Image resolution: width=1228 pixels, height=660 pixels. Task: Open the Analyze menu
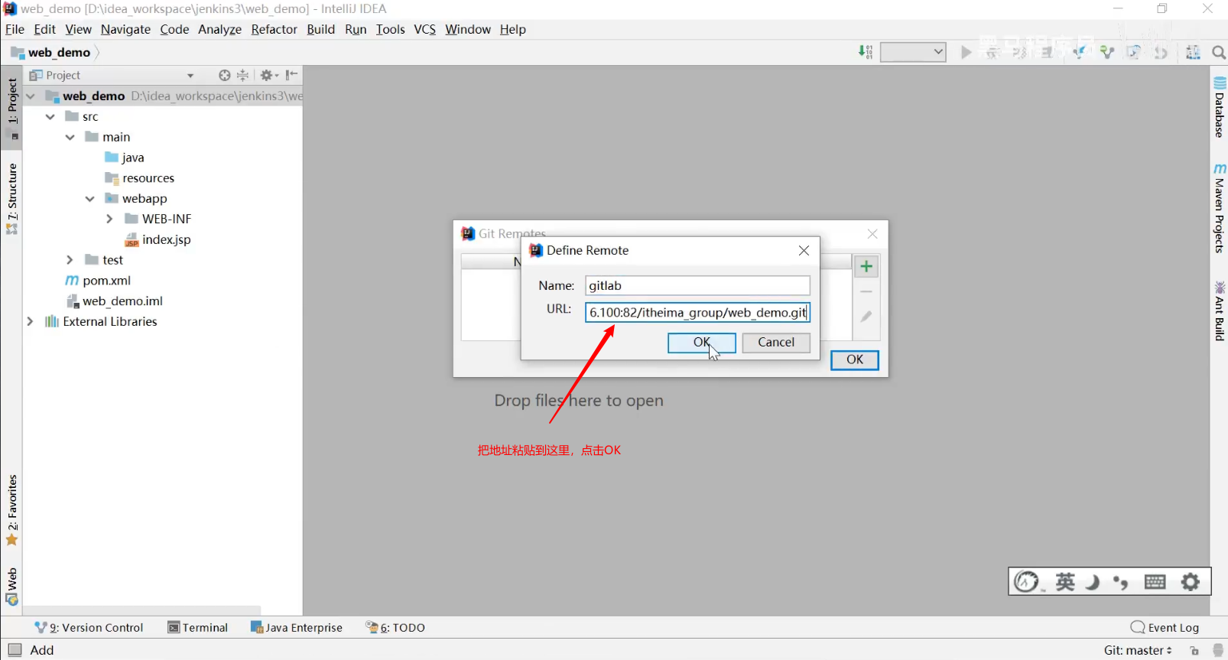click(x=219, y=29)
